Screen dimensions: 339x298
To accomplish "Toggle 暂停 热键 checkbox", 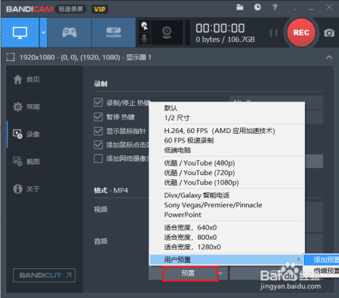I will (x=98, y=117).
